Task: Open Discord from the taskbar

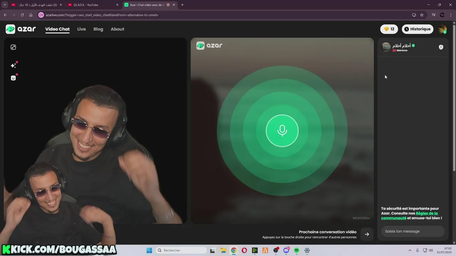Action: pyautogui.click(x=286, y=250)
